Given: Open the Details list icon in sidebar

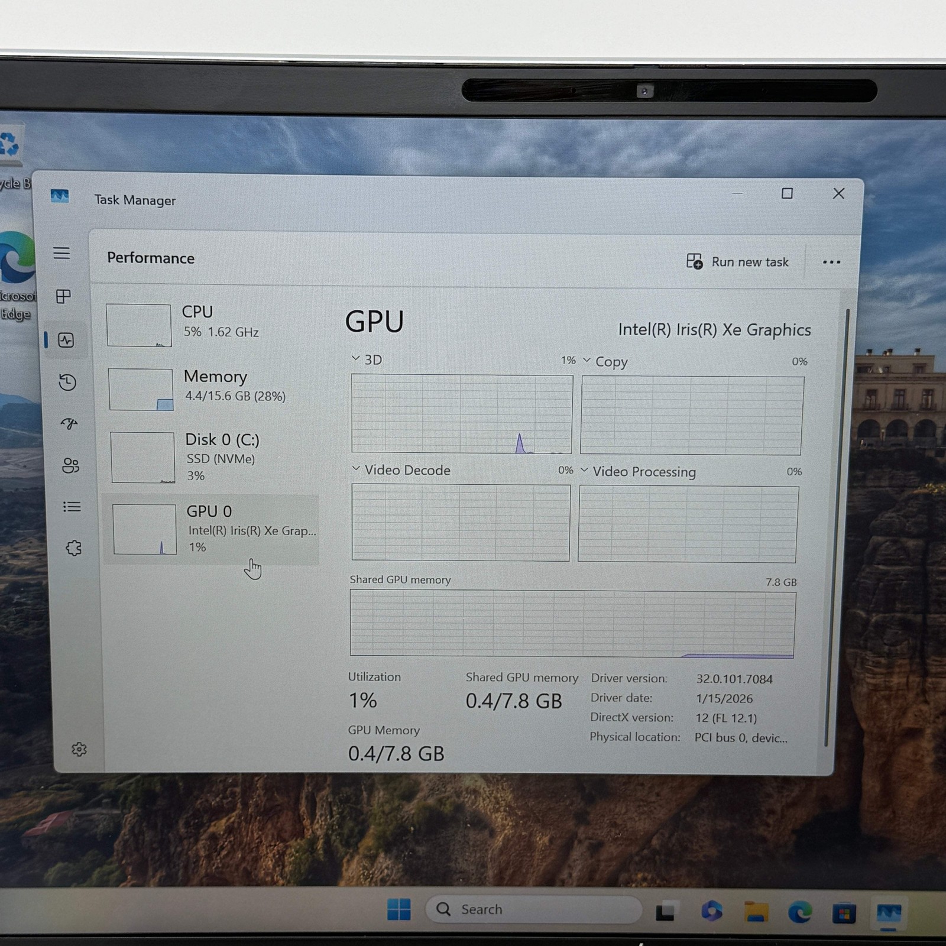Looking at the screenshot, I should pyautogui.click(x=72, y=507).
